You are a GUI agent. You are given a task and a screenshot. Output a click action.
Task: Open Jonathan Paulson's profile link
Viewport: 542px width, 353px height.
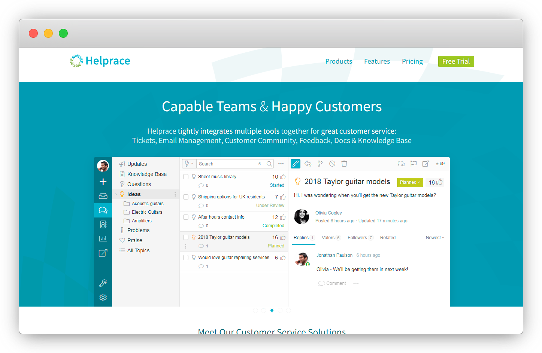[334, 255]
